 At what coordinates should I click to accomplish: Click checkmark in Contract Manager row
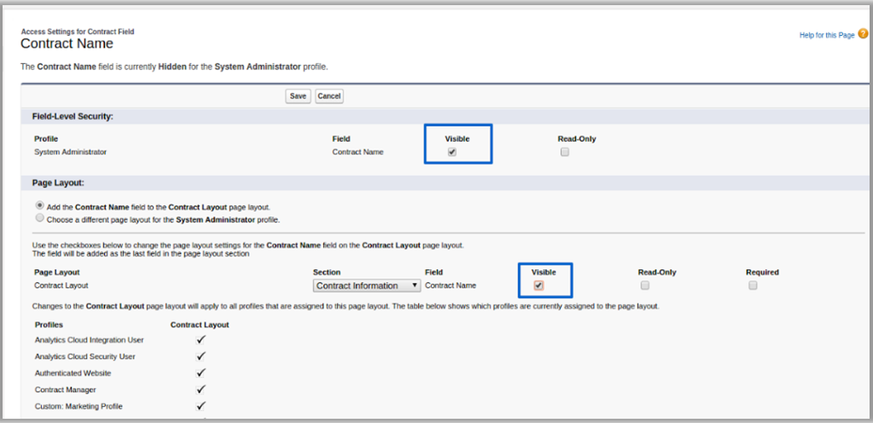tap(201, 390)
